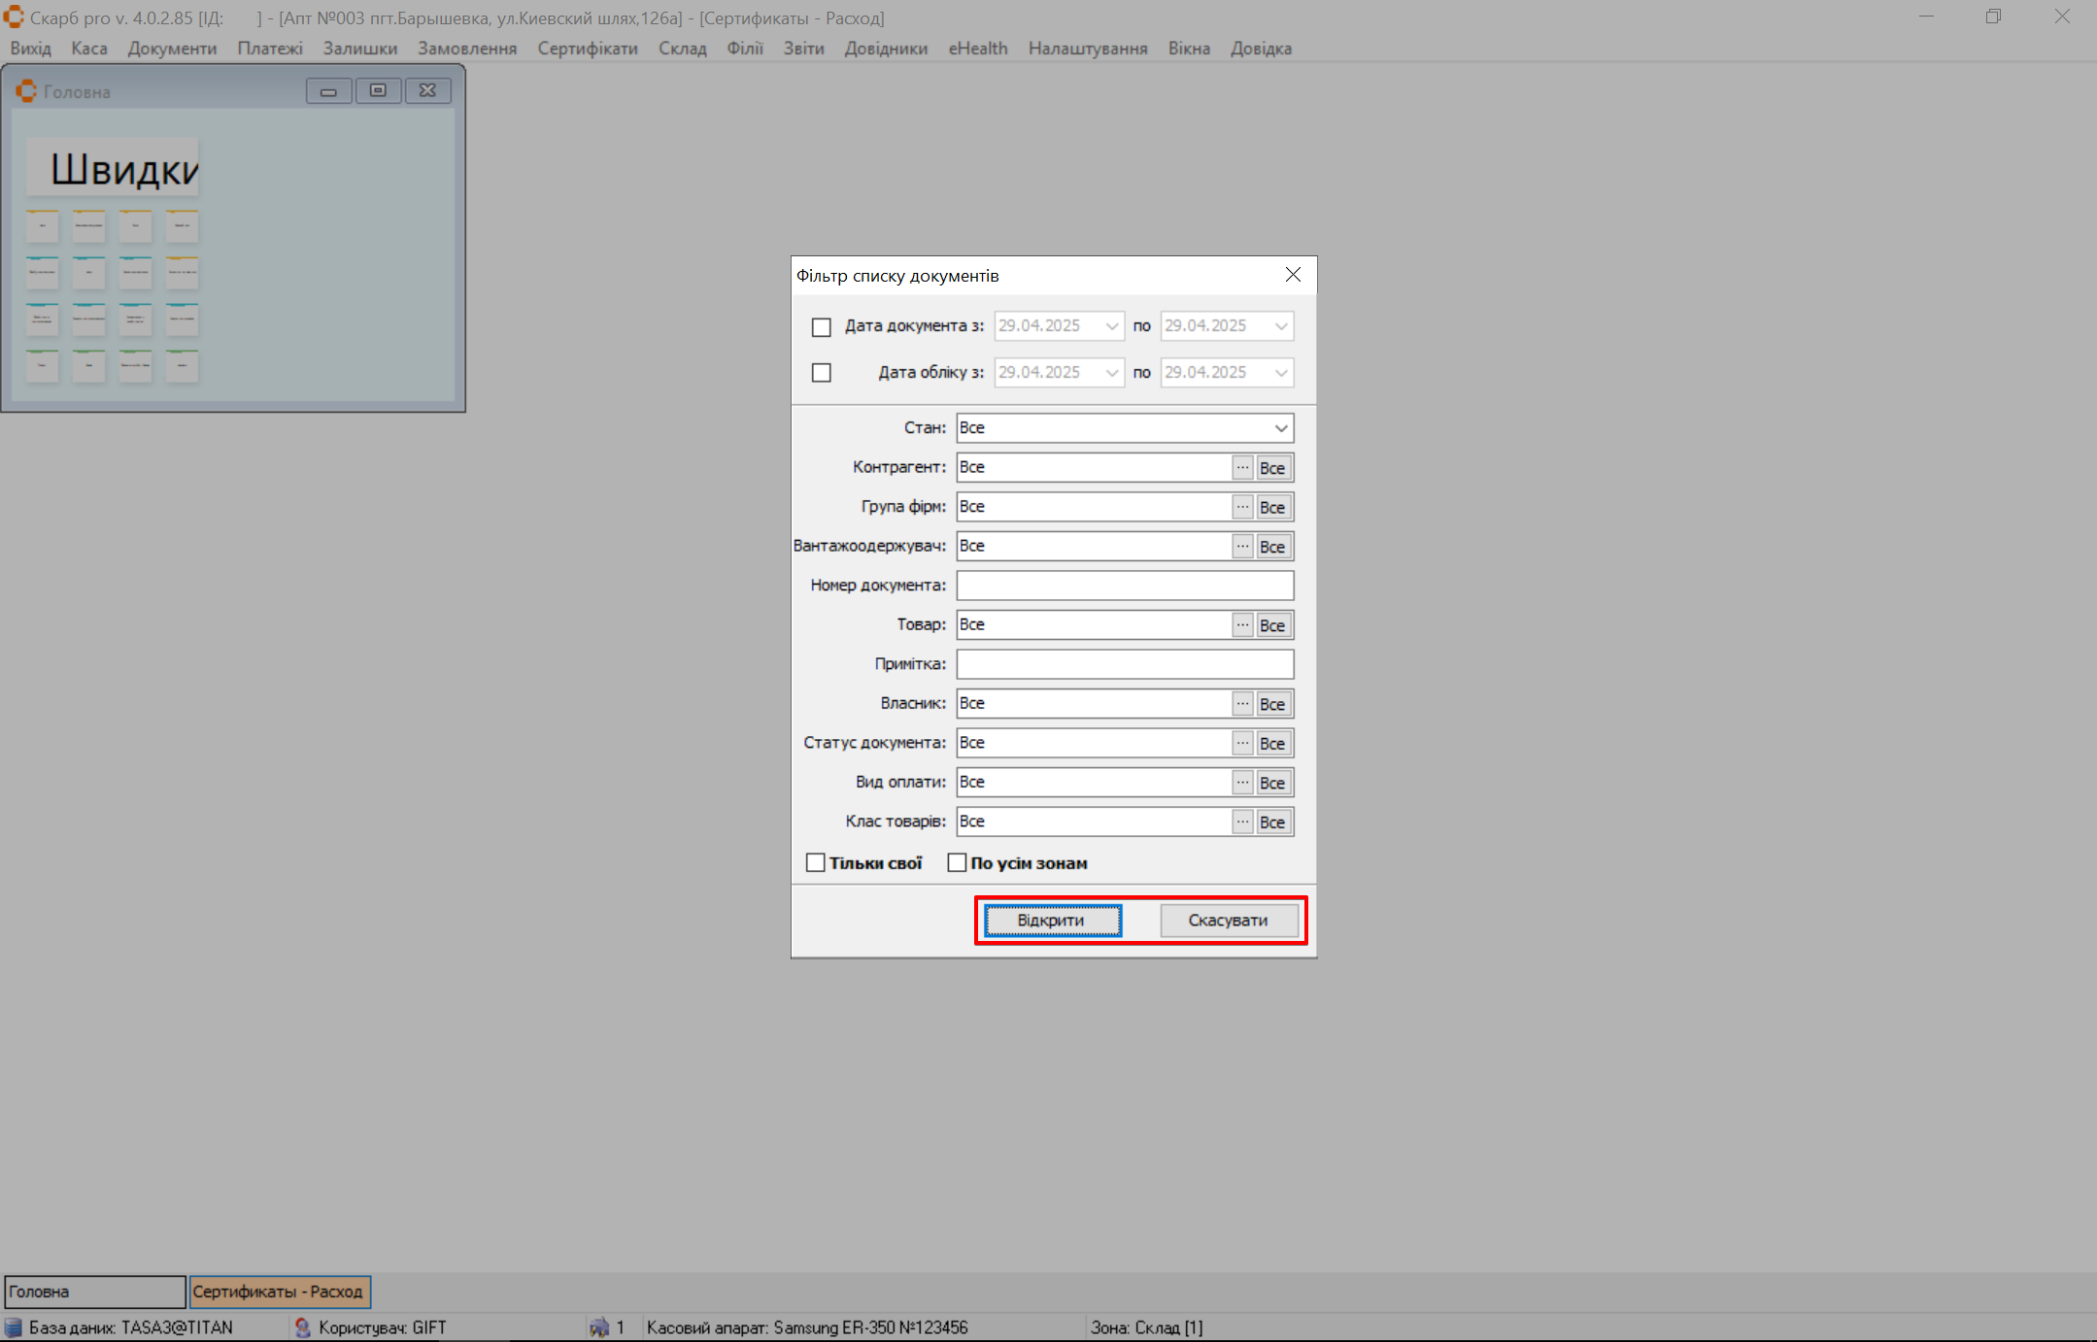Screen dimensions: 2097x1342
Task: Click ellipsis button for Клас товарів field
Action: (1242, 822)
